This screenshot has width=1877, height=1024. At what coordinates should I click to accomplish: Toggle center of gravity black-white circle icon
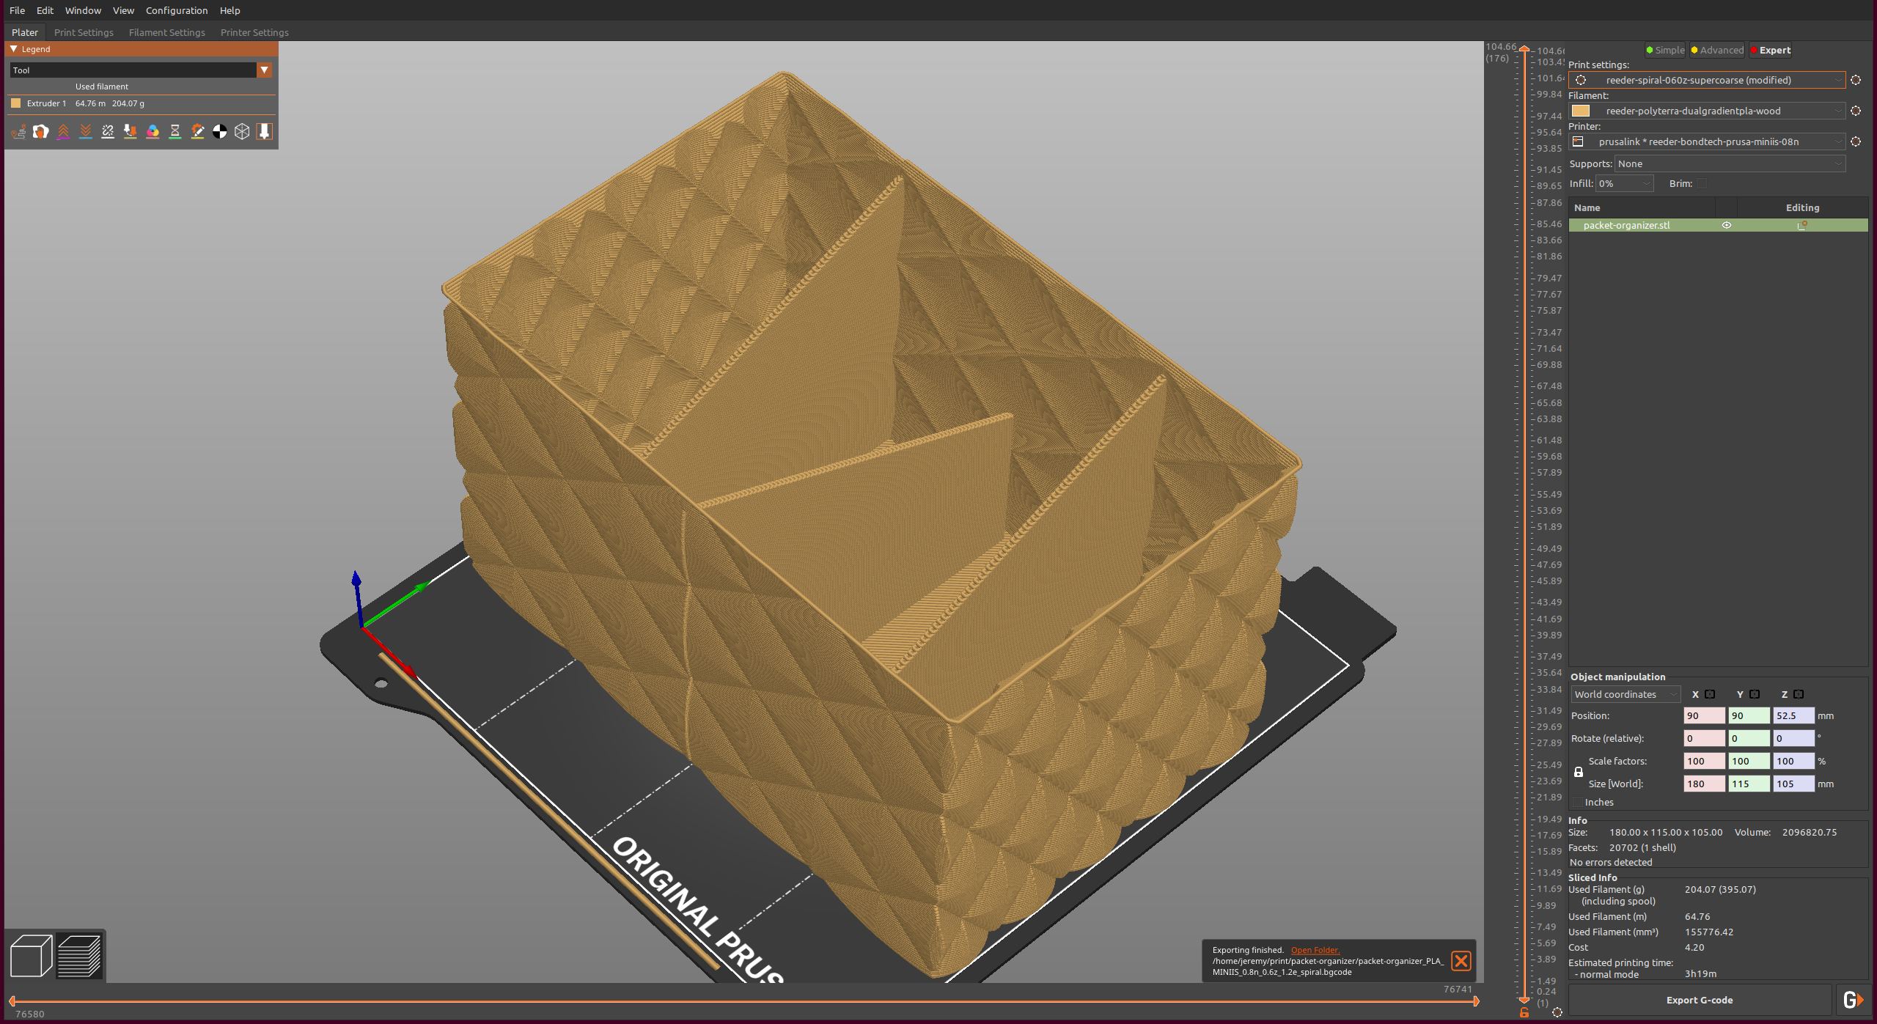[220, 131]
